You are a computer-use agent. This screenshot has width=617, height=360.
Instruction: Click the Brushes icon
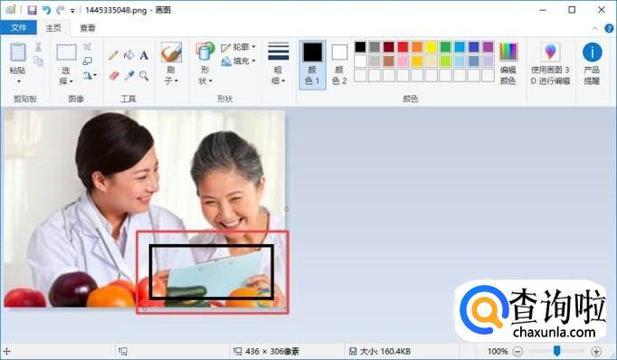(171, 52)
